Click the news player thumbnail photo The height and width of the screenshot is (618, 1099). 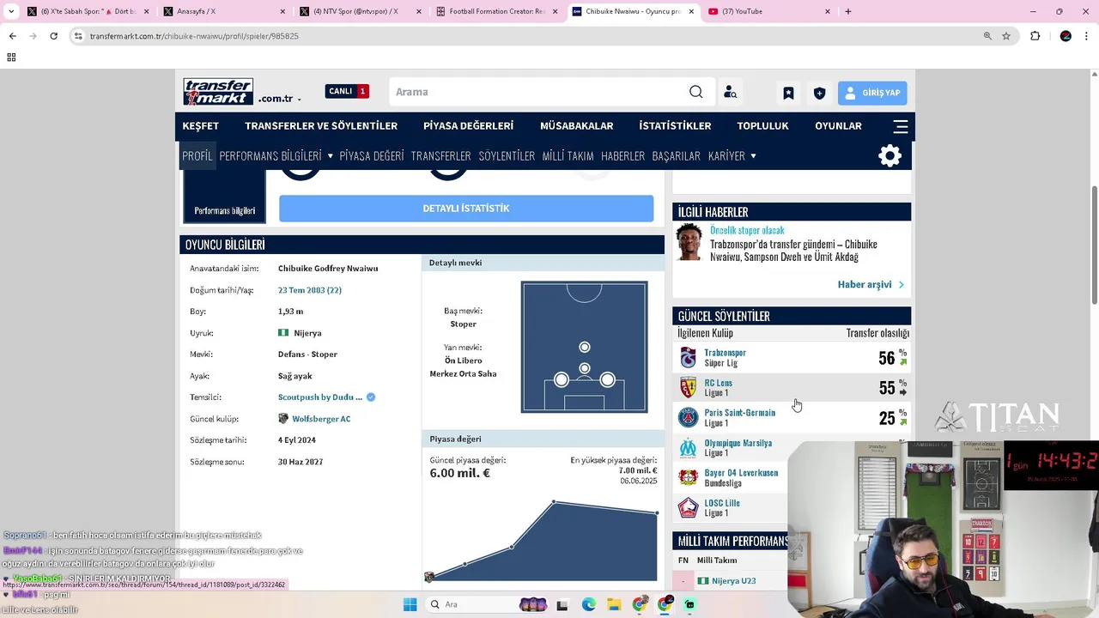coord(689,243)
